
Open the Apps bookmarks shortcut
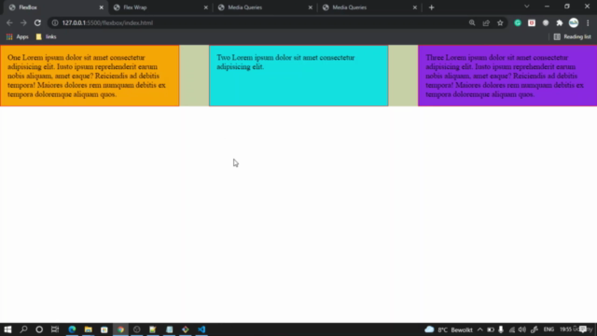coord(18,37)
